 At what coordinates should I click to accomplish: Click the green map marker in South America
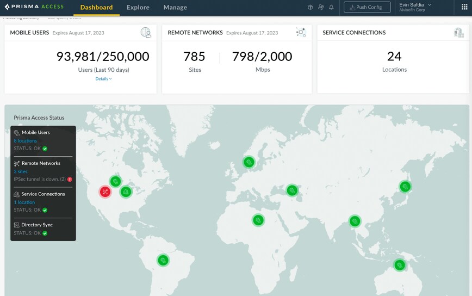pos(163,260)
